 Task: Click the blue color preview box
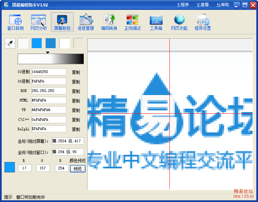(10, 167)
